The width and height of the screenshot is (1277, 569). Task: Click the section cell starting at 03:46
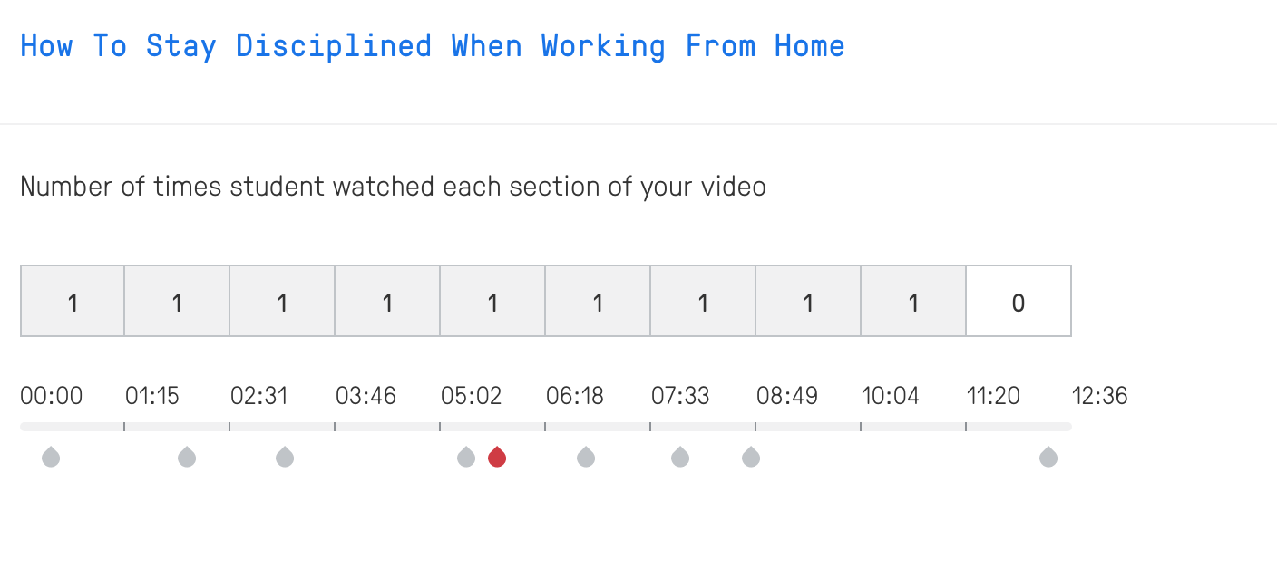point(387,301)
